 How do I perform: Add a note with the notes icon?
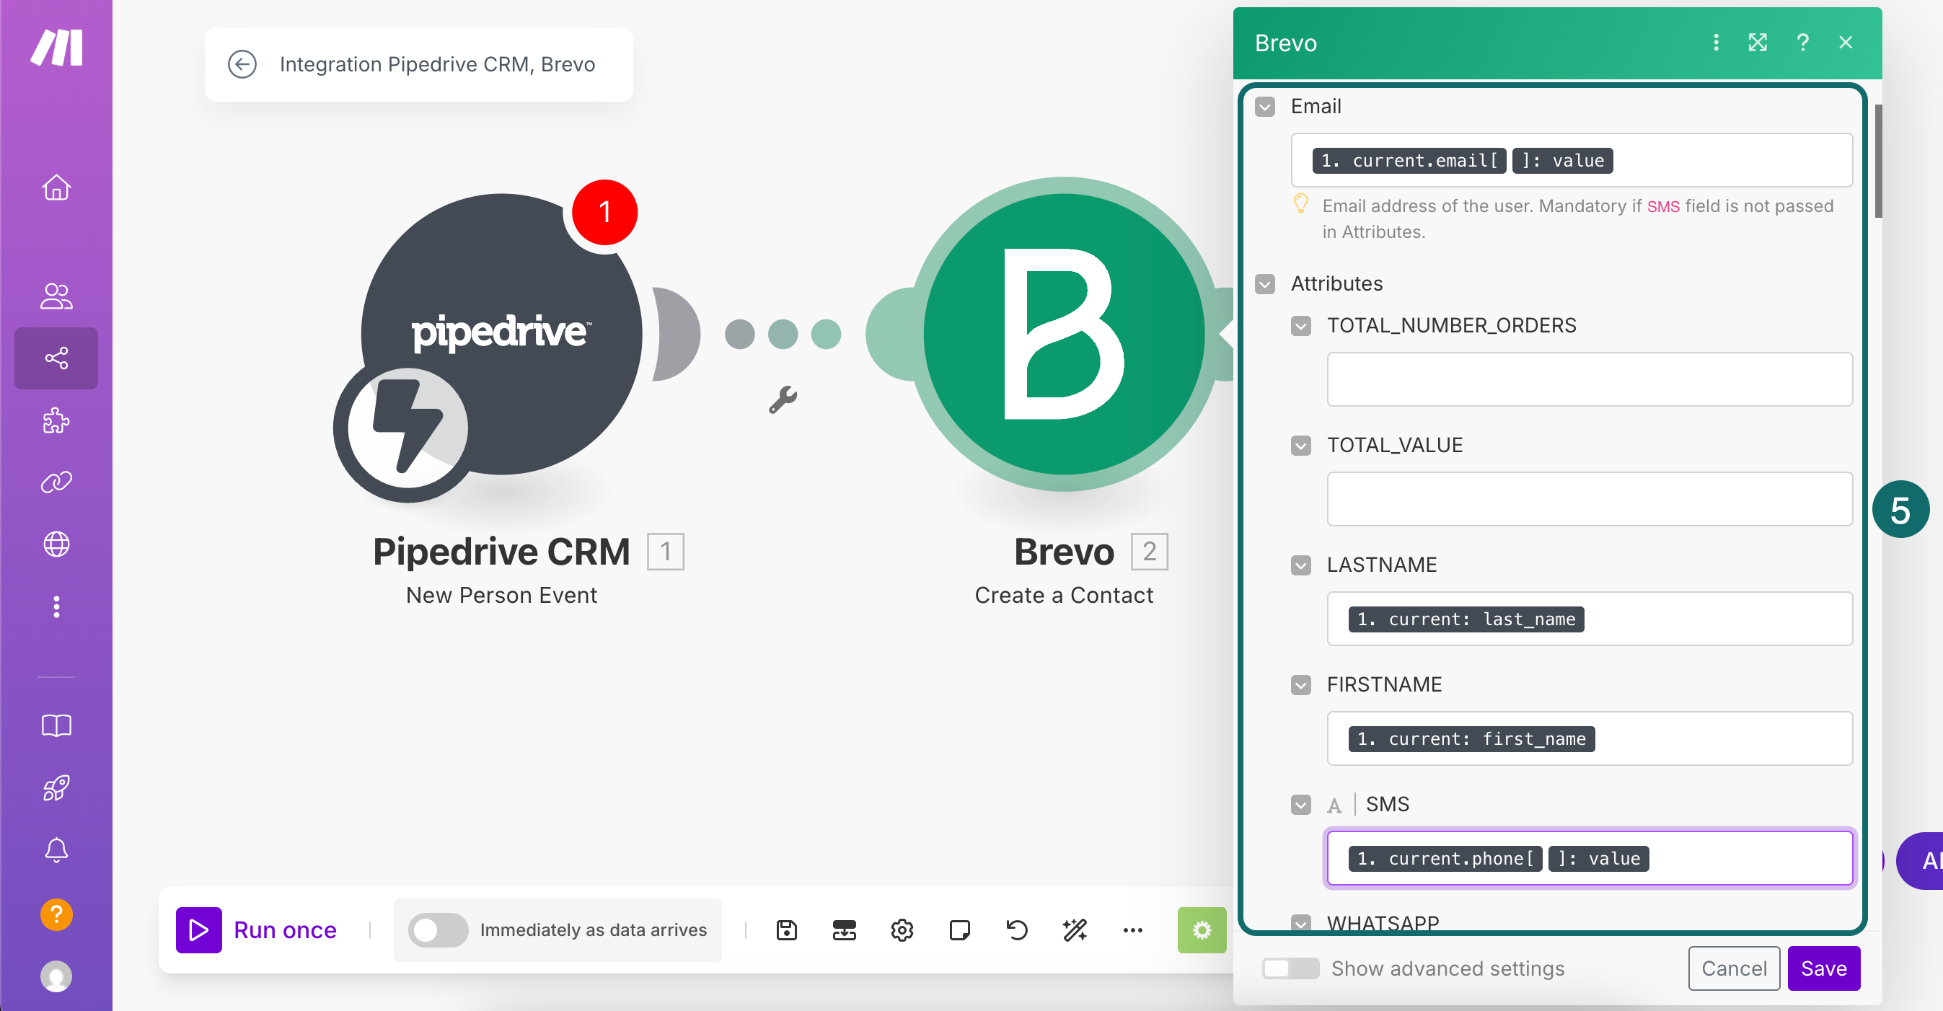pyautogui.click(x=959, y=930)
